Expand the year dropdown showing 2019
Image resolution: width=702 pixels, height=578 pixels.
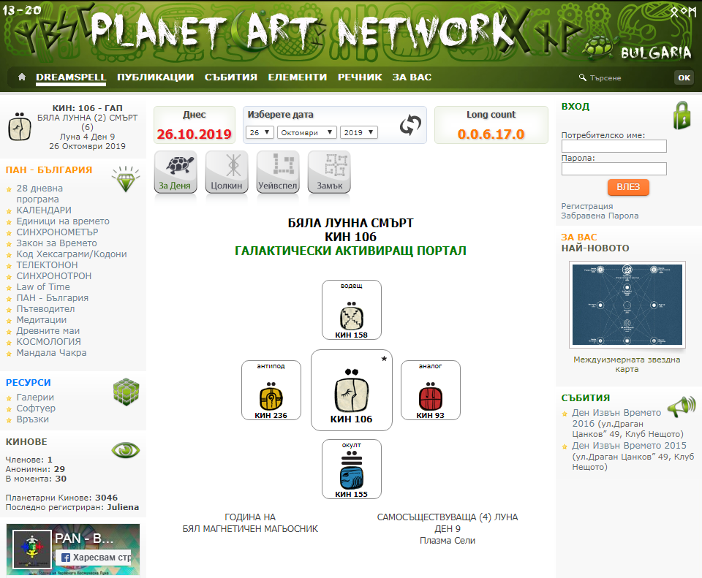click(358, 132)
